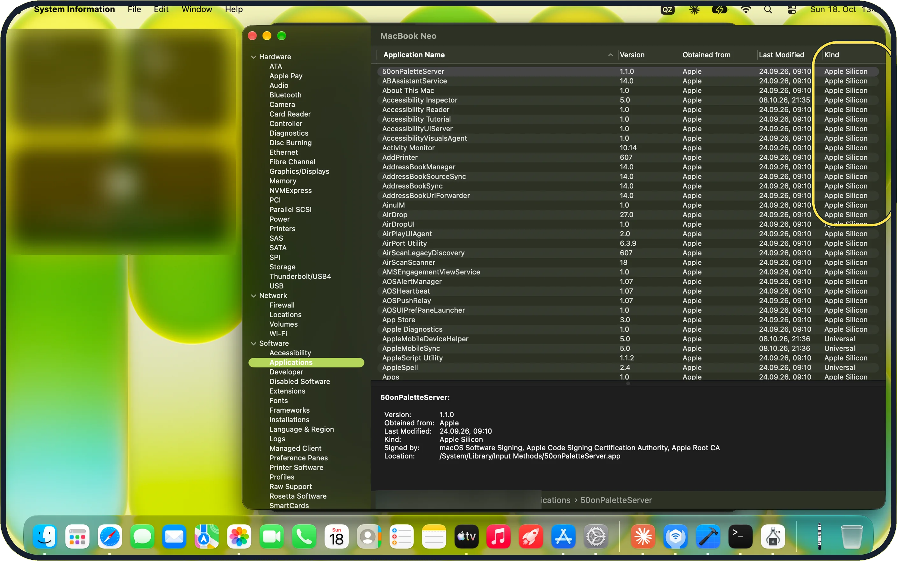Open the Help menu
This screenshot has width=897, height=561.
pyautogui.click(x=234, y=9)
